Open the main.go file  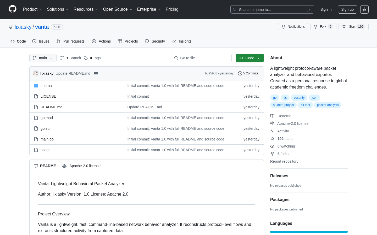click(47, 139)
